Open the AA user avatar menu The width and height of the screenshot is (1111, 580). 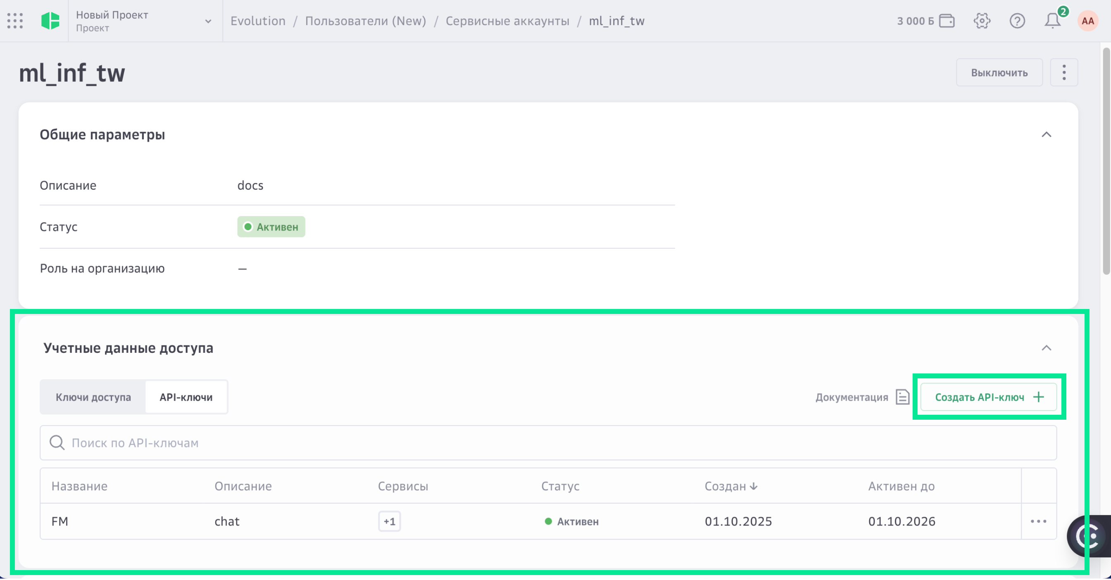tap(1087, 21)
